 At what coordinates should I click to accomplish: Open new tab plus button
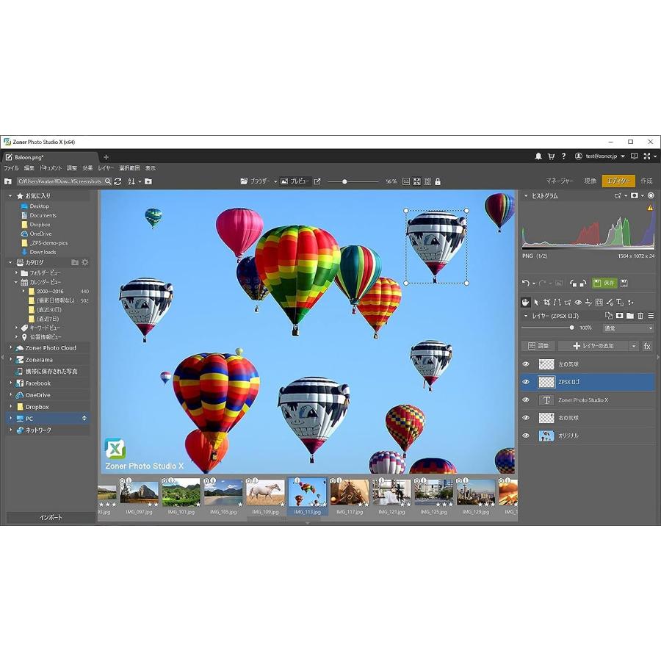pyautogui.click(x=106, y=157)
